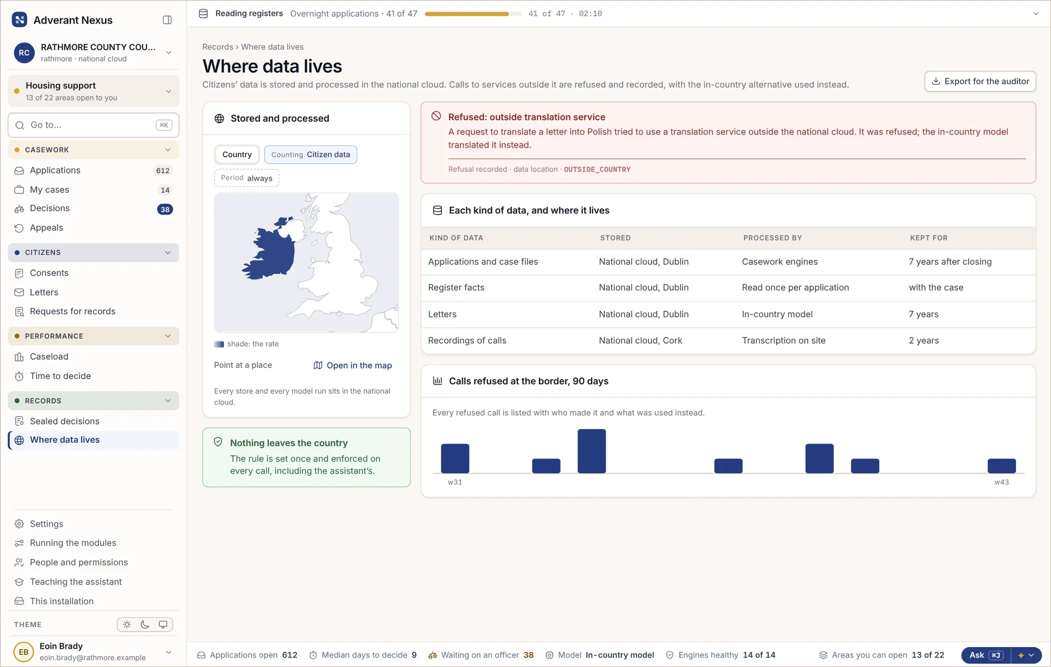Click the Ask assistant button
This screenshot has width=1051, height=667.
click(x=986, y=655)
